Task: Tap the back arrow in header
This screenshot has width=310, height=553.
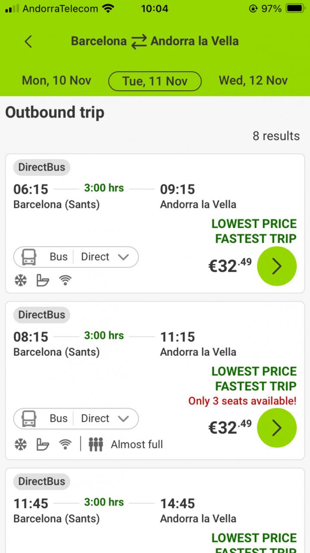Action: point(28,41)
